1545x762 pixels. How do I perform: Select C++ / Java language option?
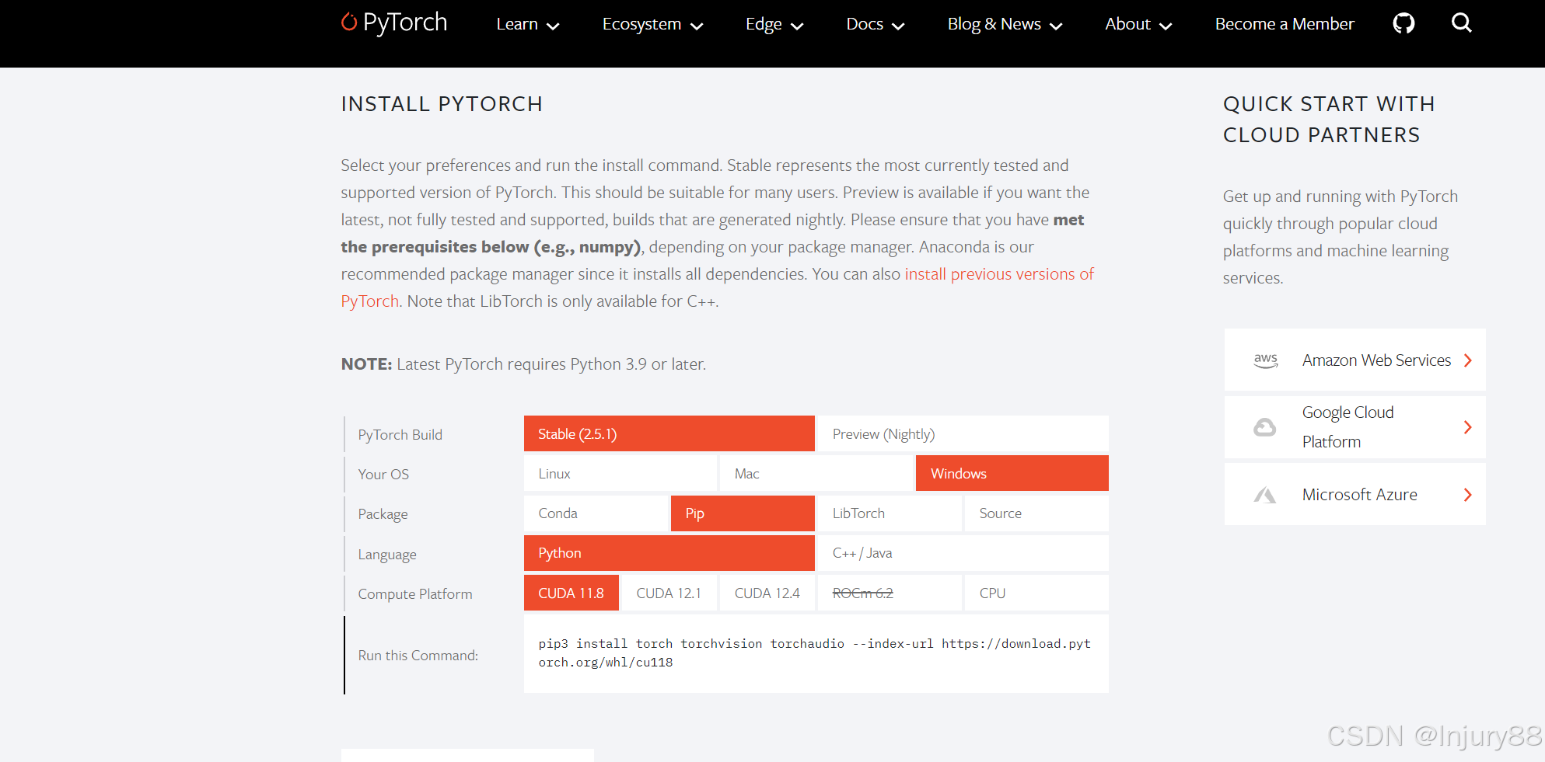click(x=963, y=553)
